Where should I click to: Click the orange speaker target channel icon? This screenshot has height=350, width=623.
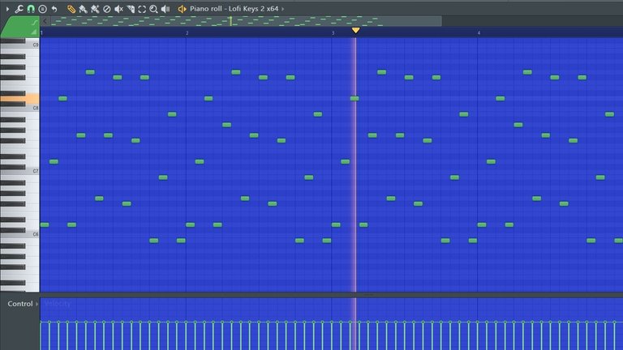pos(182,9)
